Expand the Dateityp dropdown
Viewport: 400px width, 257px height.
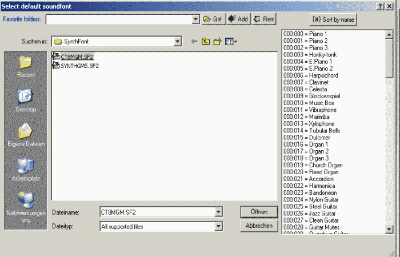point(218,226)
